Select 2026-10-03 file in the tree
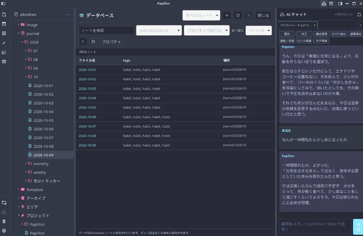The image size is (363, 236). [43, 103]
